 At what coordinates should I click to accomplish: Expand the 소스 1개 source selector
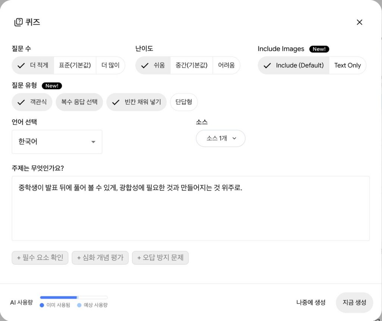[220, 138]
